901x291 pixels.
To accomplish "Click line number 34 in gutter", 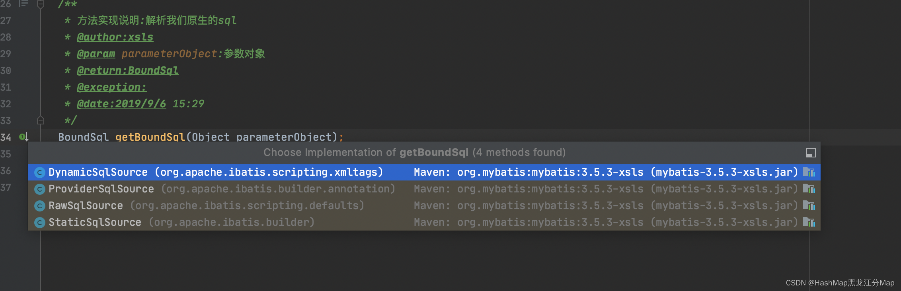I will pyautogui.click(x=6, y=137).
